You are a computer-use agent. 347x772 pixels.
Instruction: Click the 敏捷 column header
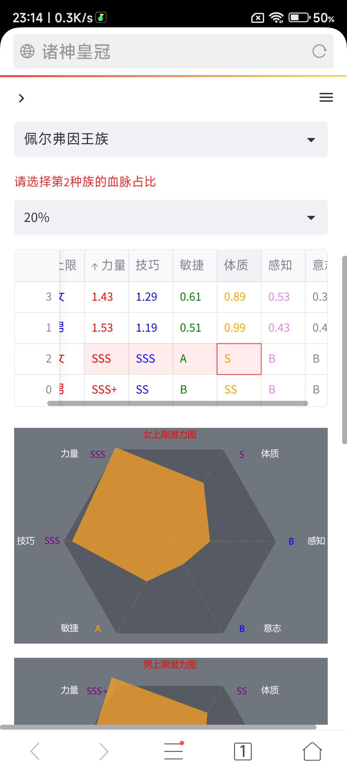[195, 266]
